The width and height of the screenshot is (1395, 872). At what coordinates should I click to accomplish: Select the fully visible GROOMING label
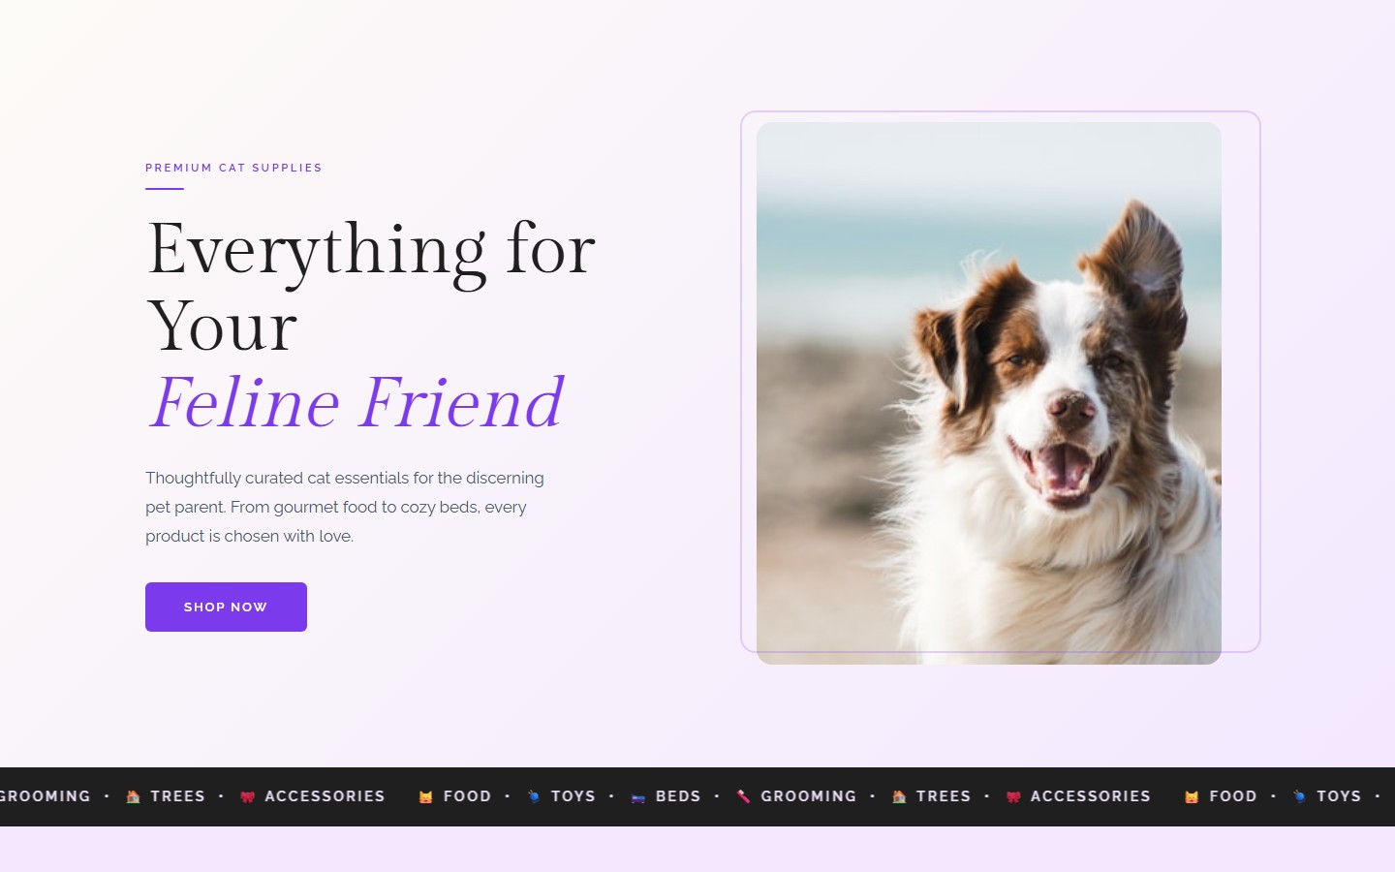point(809,796)
